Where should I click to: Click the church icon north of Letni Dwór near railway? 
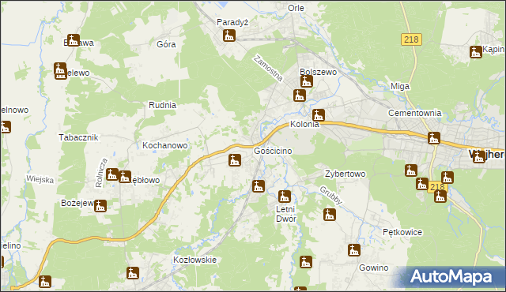[x=259, y=186]
